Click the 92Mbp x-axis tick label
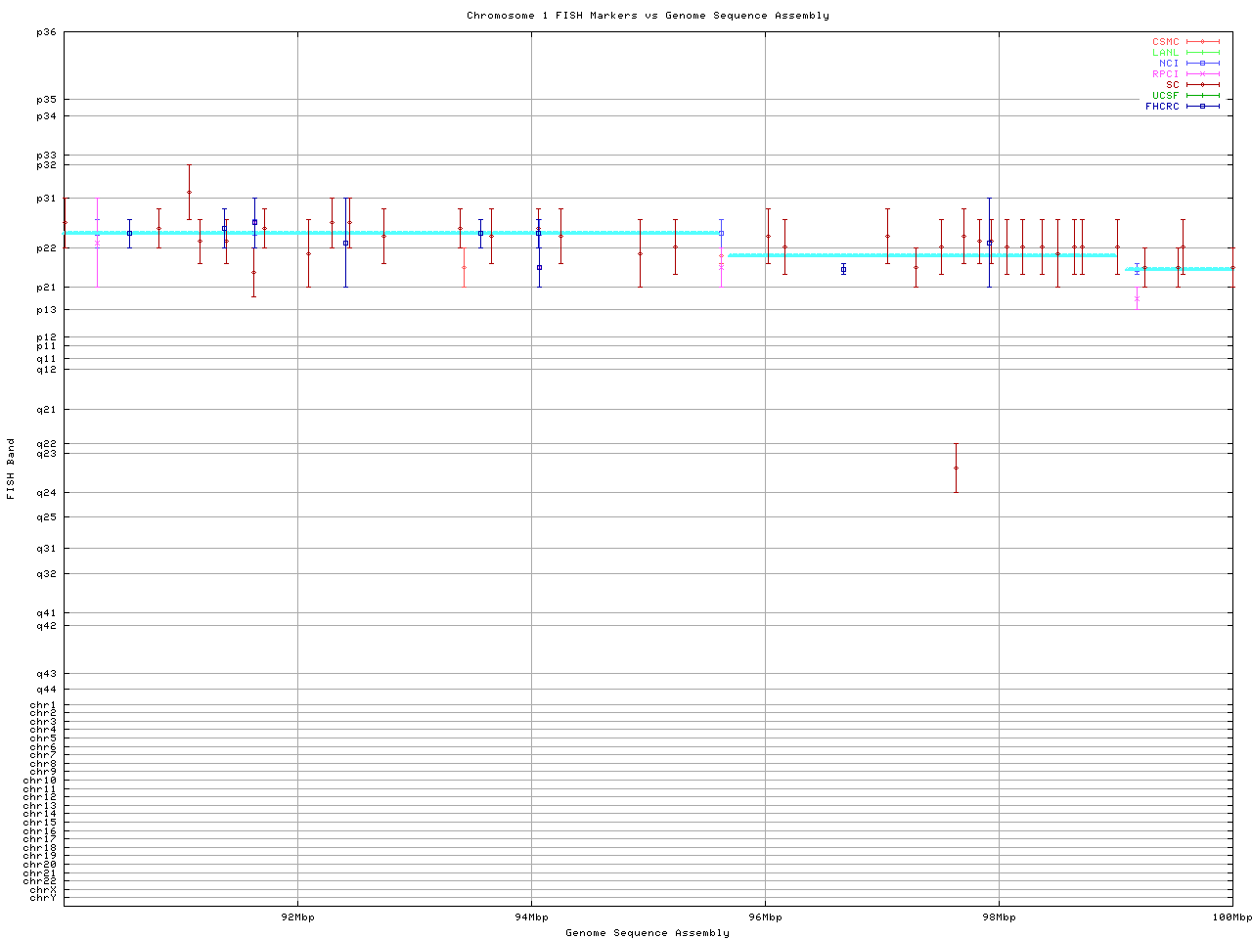Image resolution: width=1252 pixels, height=939 pixels. 297,917
